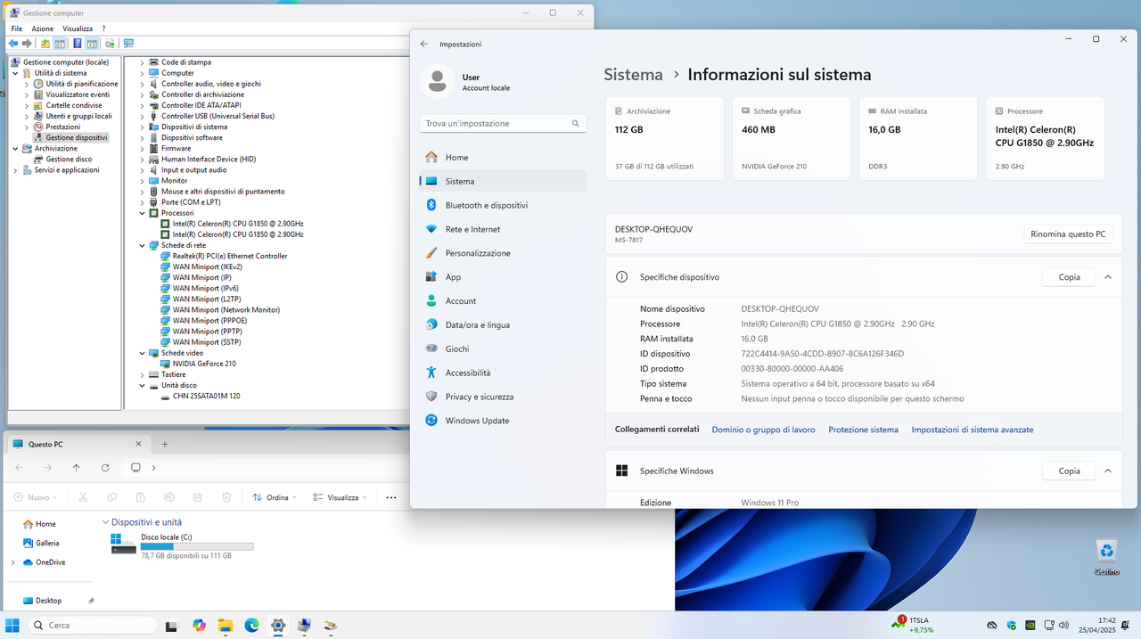The width and height of the screenshot is (1141, 639).
Task: Open the ? help menu in Gestione computer
Action: 103,29
